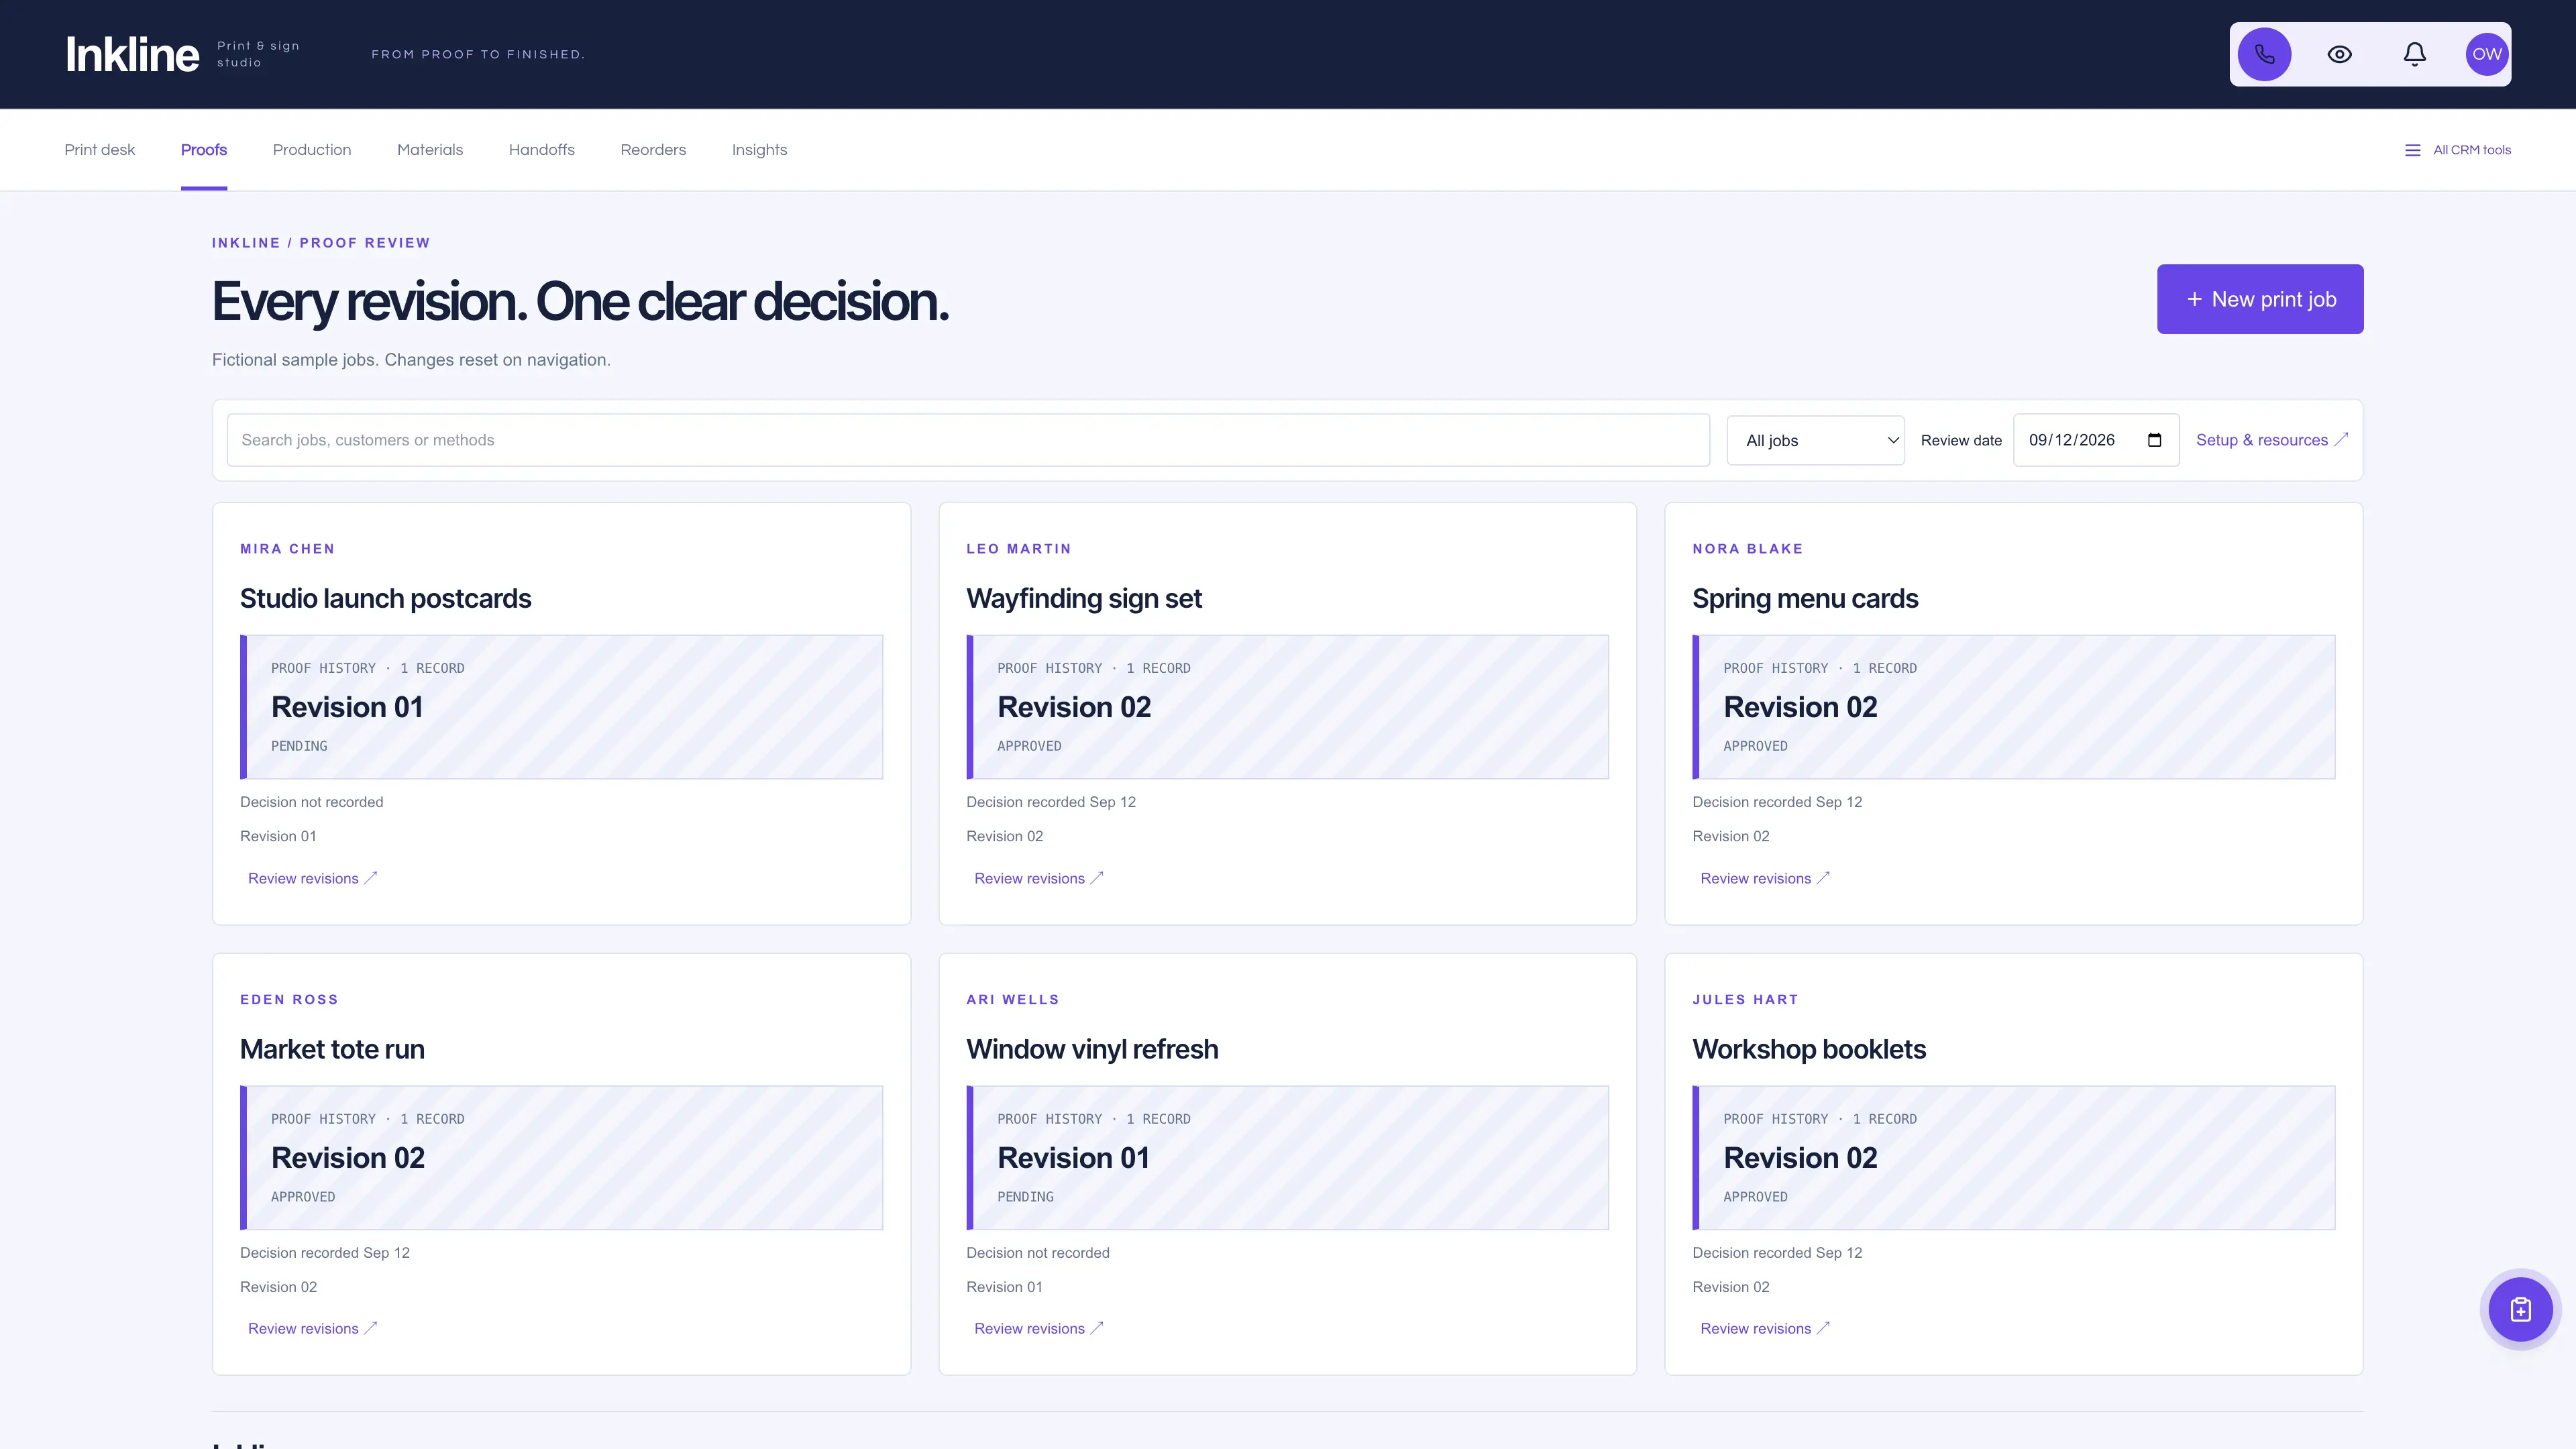Click the Workshop booklets title
This screenshot has height=1449, width=2576.
(1808, 1049)
